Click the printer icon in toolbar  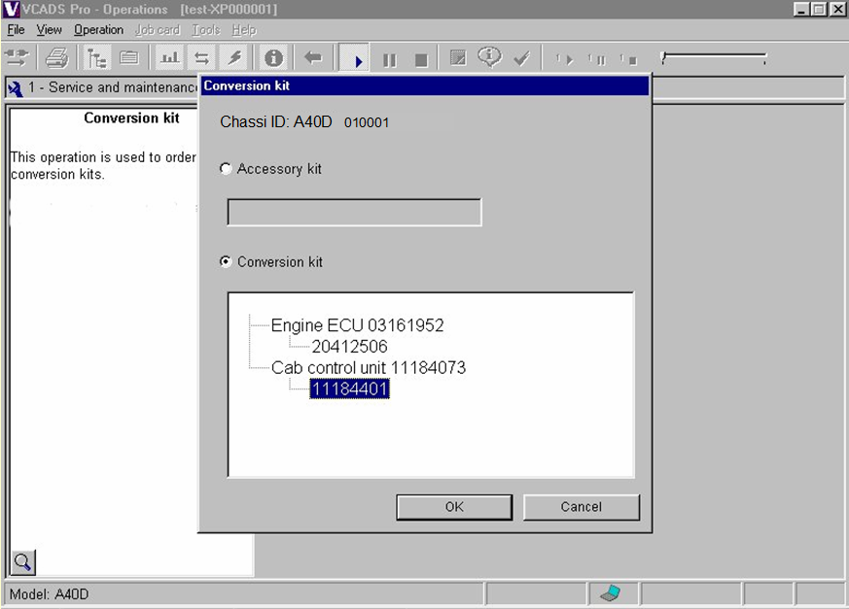click(56, 57)
